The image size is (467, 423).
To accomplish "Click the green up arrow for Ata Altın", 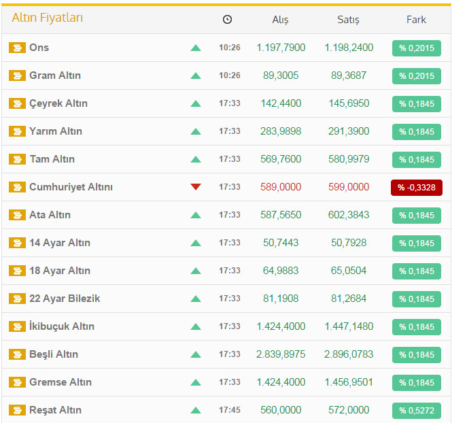I will 196,215.
